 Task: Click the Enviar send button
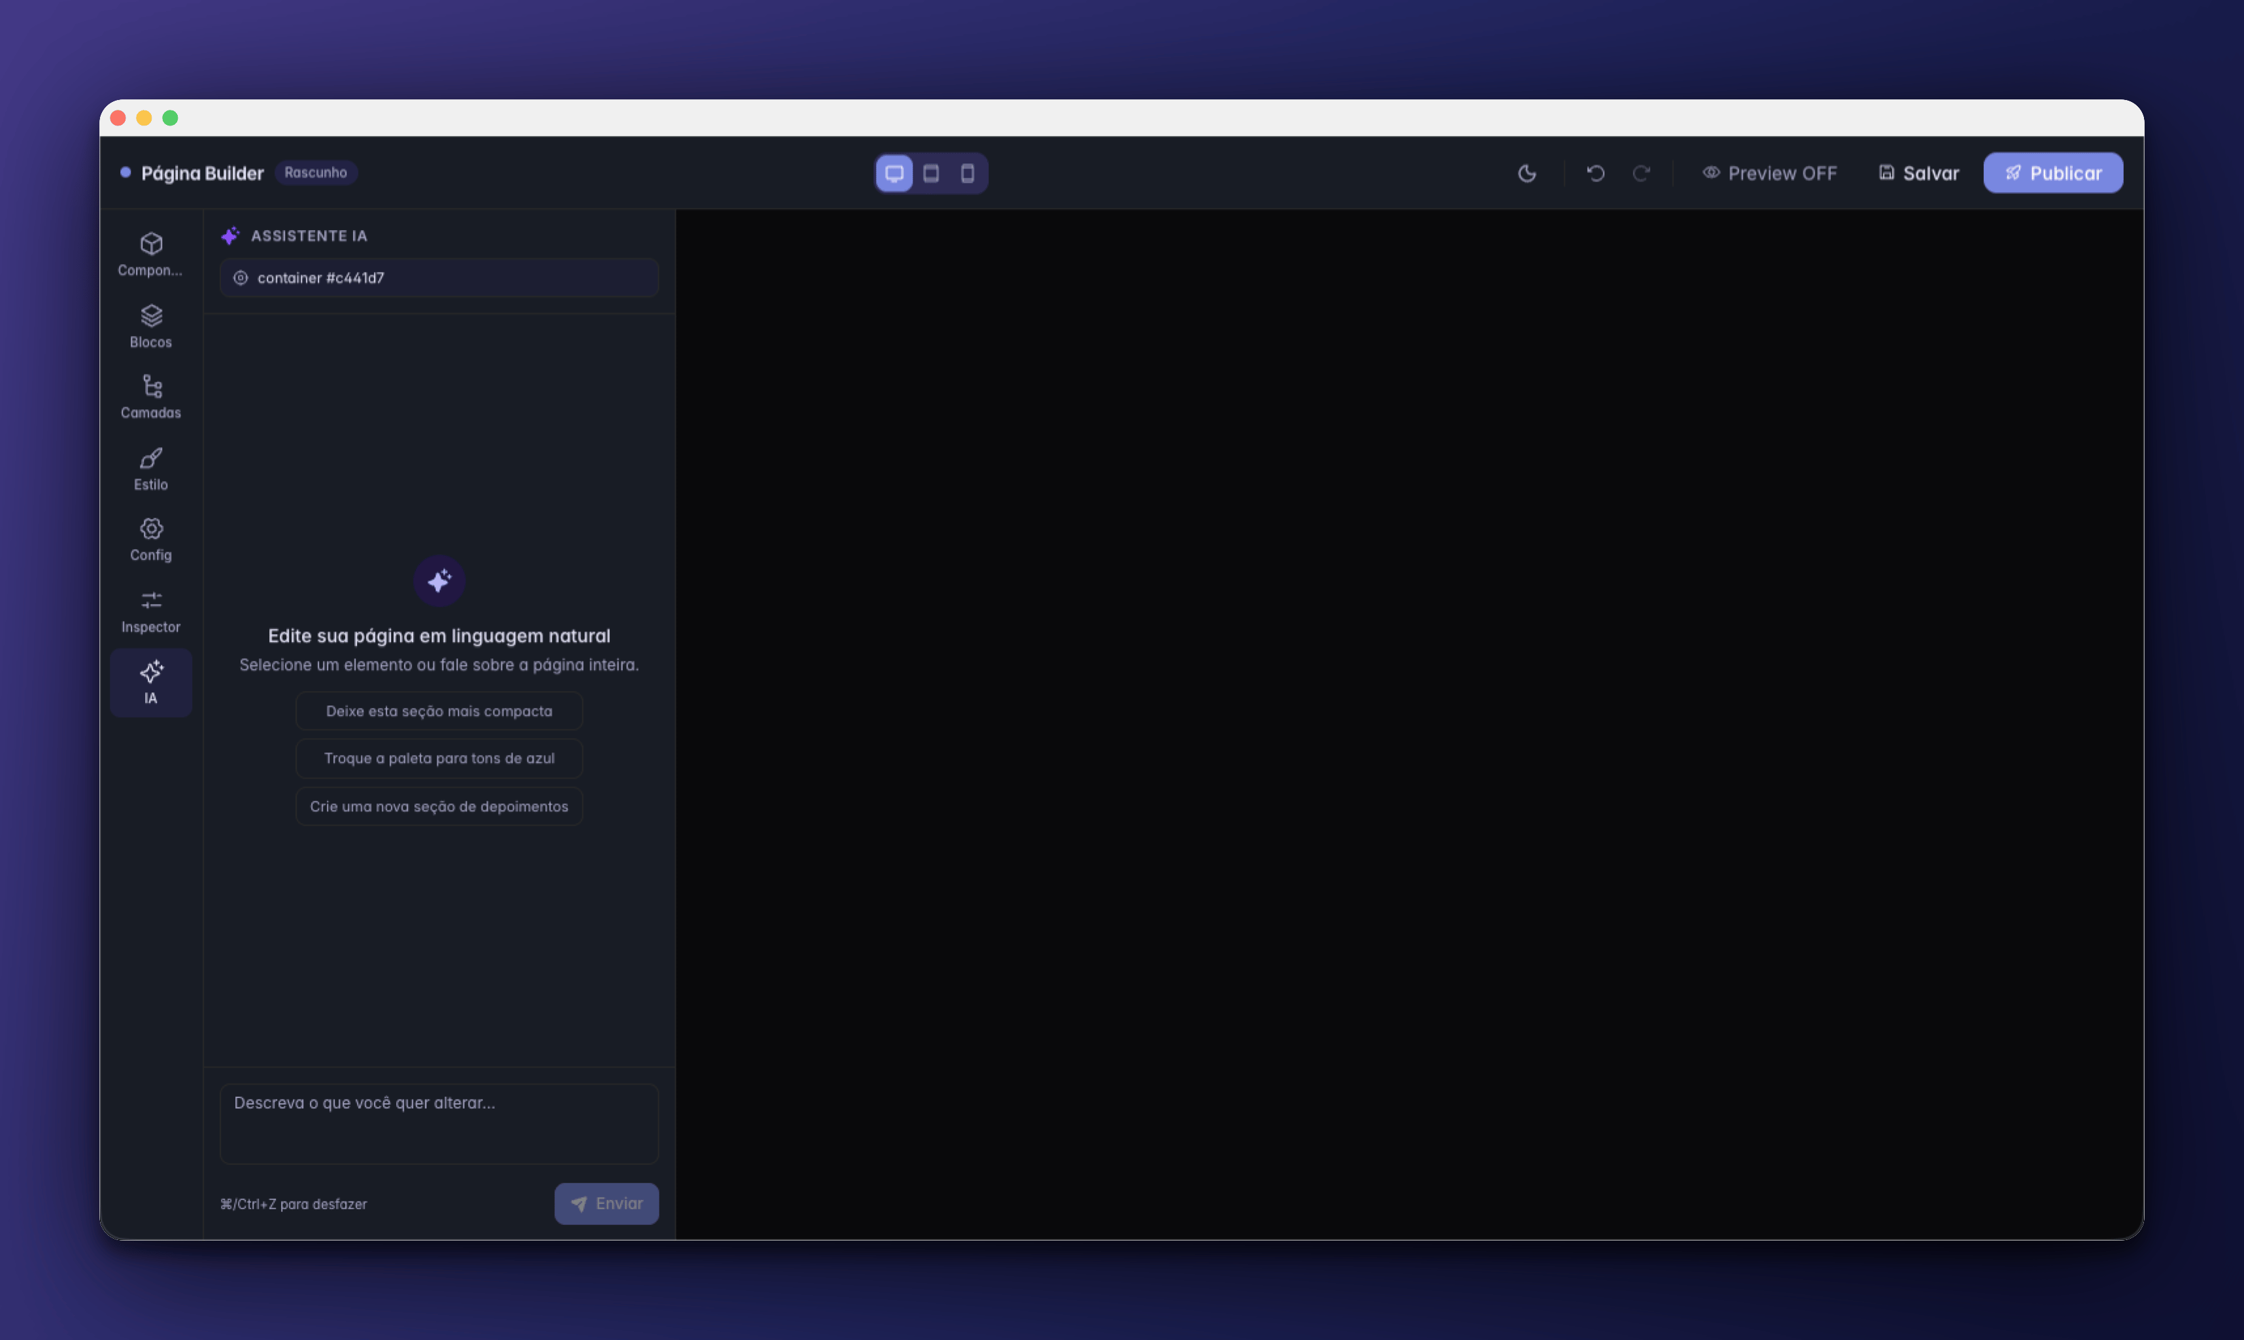pos(607,1203)
